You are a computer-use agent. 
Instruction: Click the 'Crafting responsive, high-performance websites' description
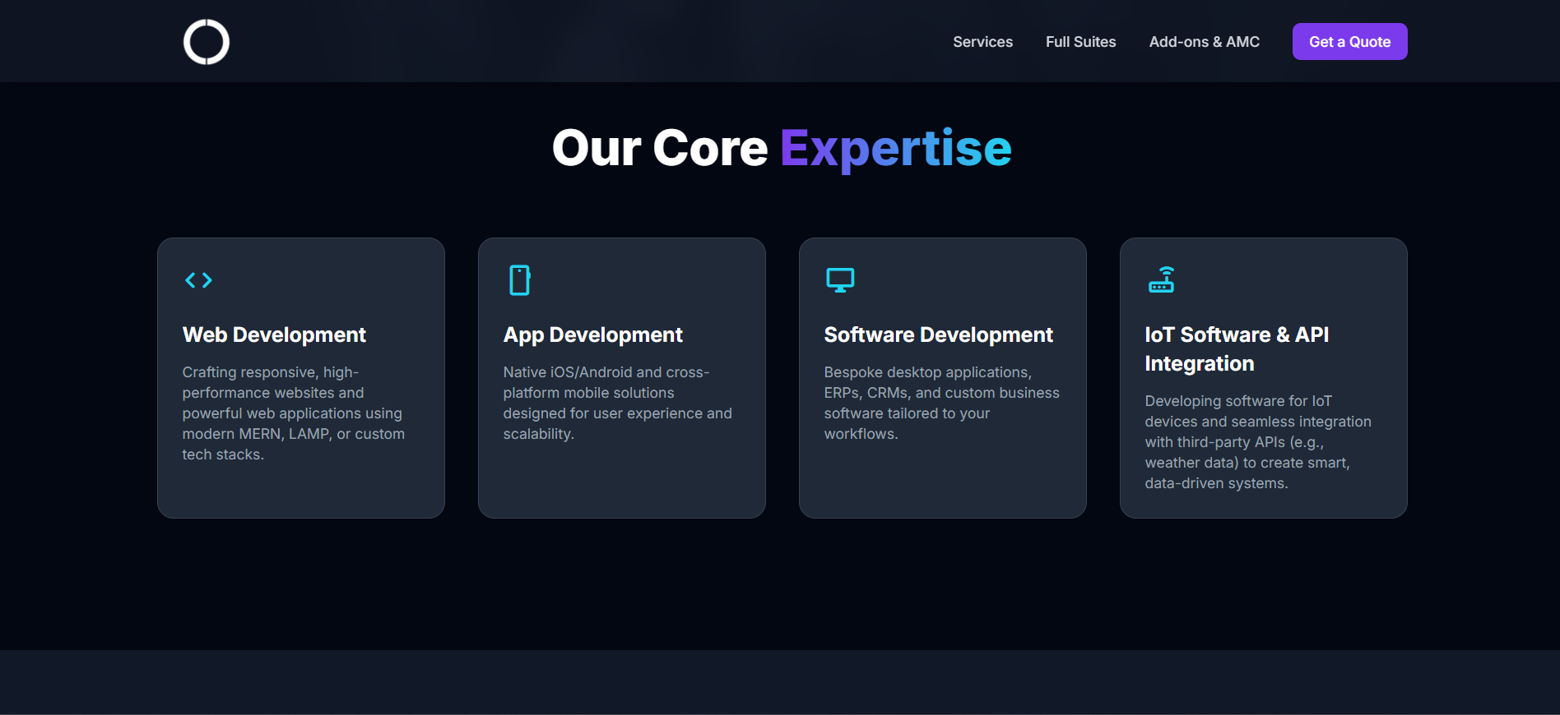294,413
